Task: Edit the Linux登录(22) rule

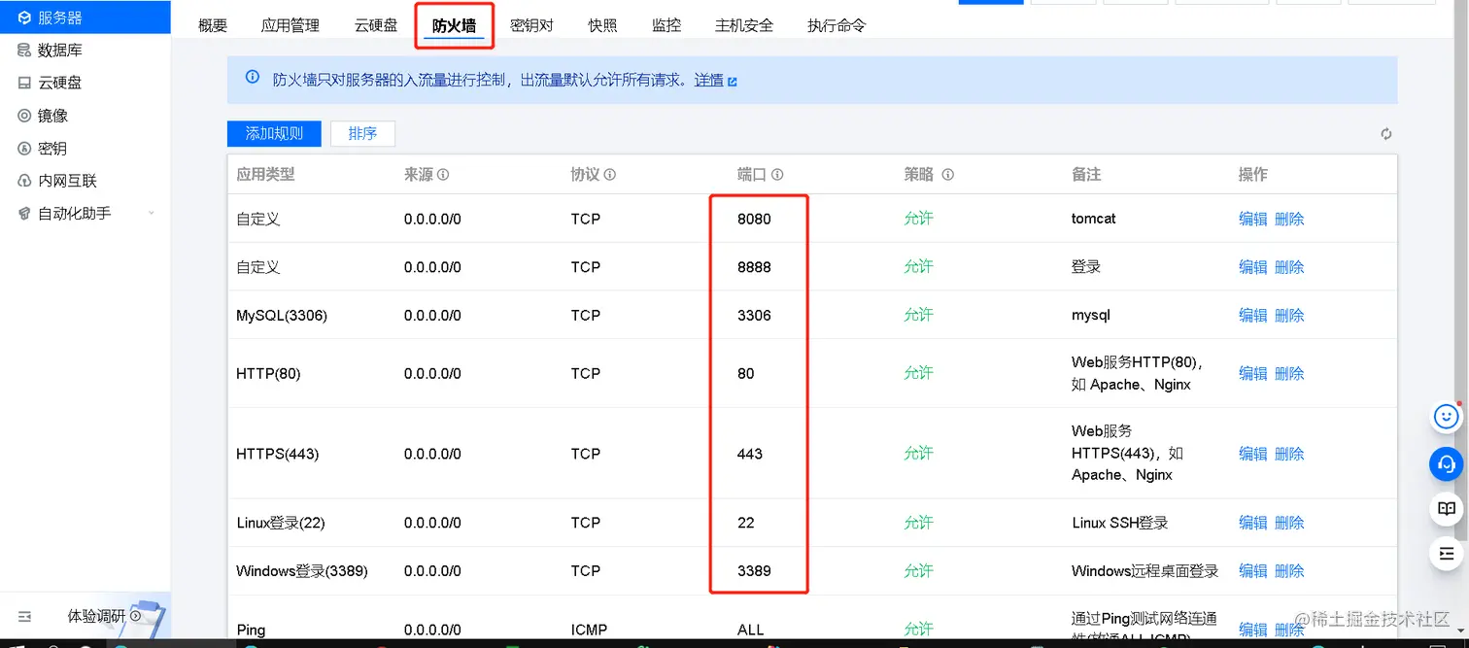Action: [x=1253, y=523]
